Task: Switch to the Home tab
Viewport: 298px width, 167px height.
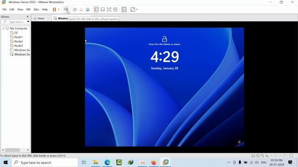Action: tap(39, 19)
